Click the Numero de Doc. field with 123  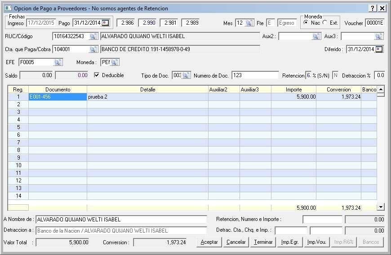pos(255,75)
